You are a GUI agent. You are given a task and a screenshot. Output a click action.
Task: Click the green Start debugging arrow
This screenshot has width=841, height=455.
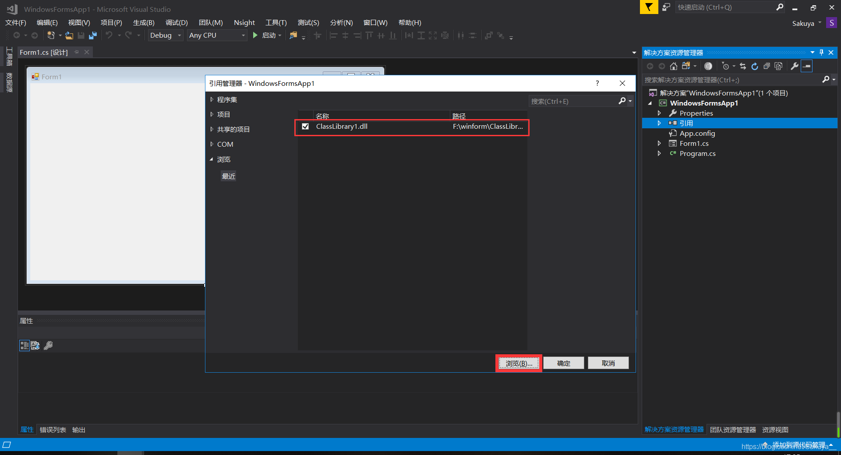255,35
